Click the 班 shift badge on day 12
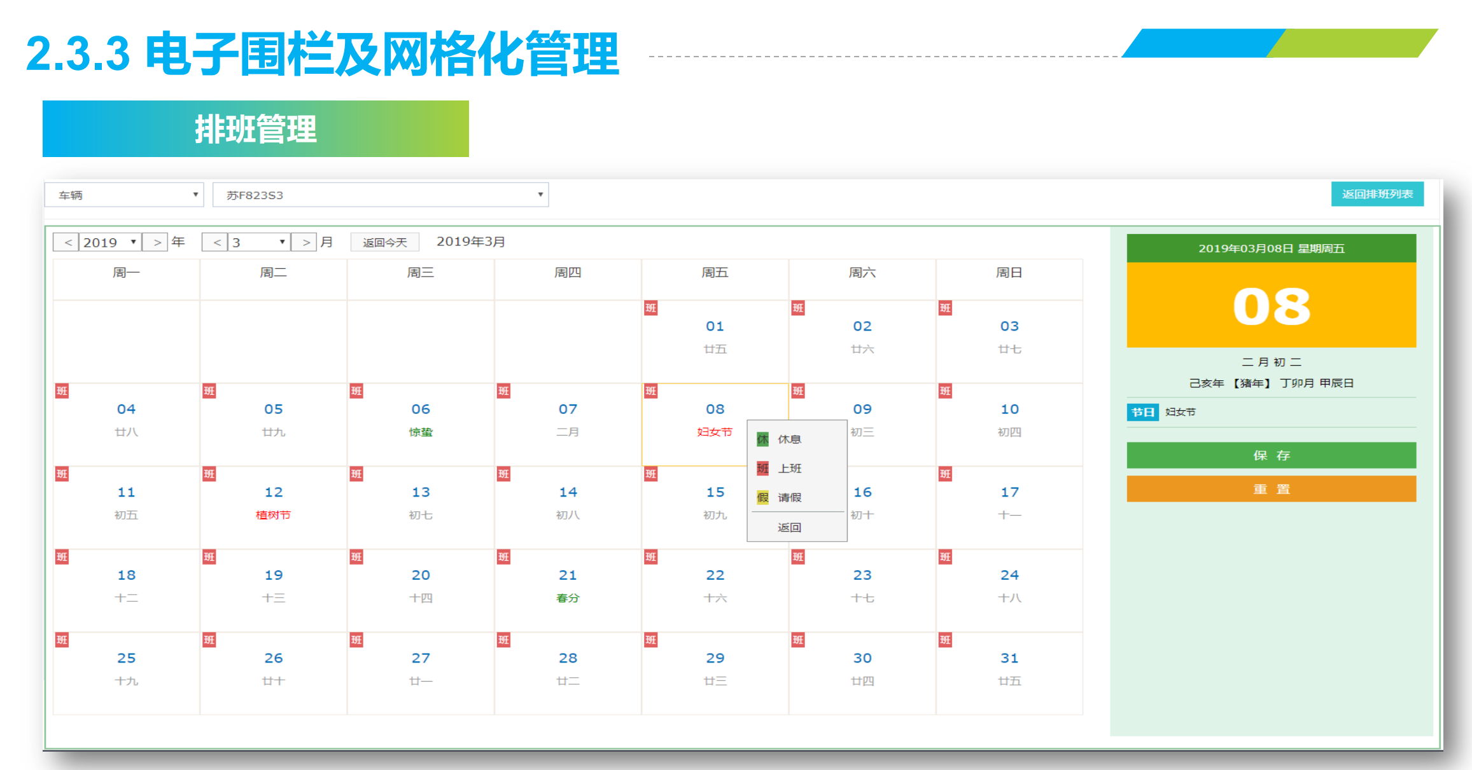Viewport: 1472px width, 770px height. click(209, 474)
